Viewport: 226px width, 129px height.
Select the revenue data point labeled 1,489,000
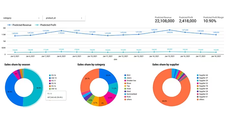pos(216,35)
